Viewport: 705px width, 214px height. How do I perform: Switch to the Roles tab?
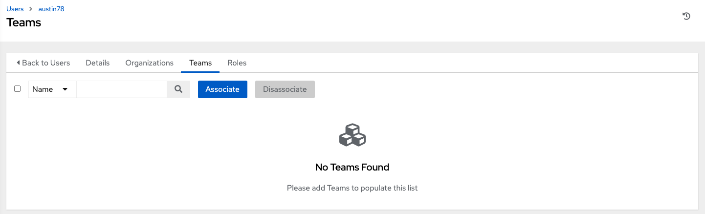click(237, 63)
